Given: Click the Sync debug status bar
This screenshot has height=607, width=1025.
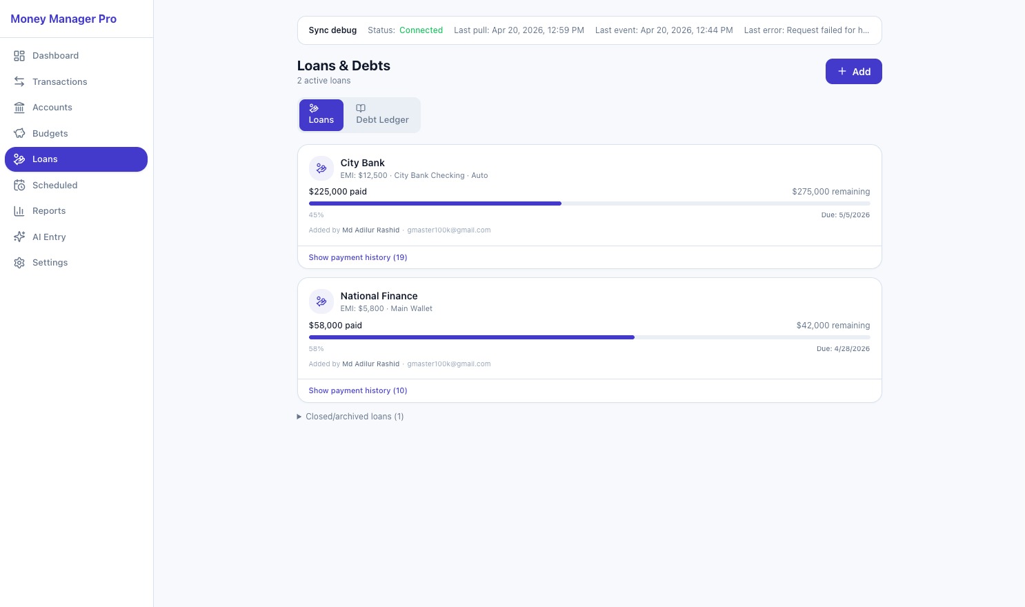Looking at the screenshot, I should (x=589, y=30).
